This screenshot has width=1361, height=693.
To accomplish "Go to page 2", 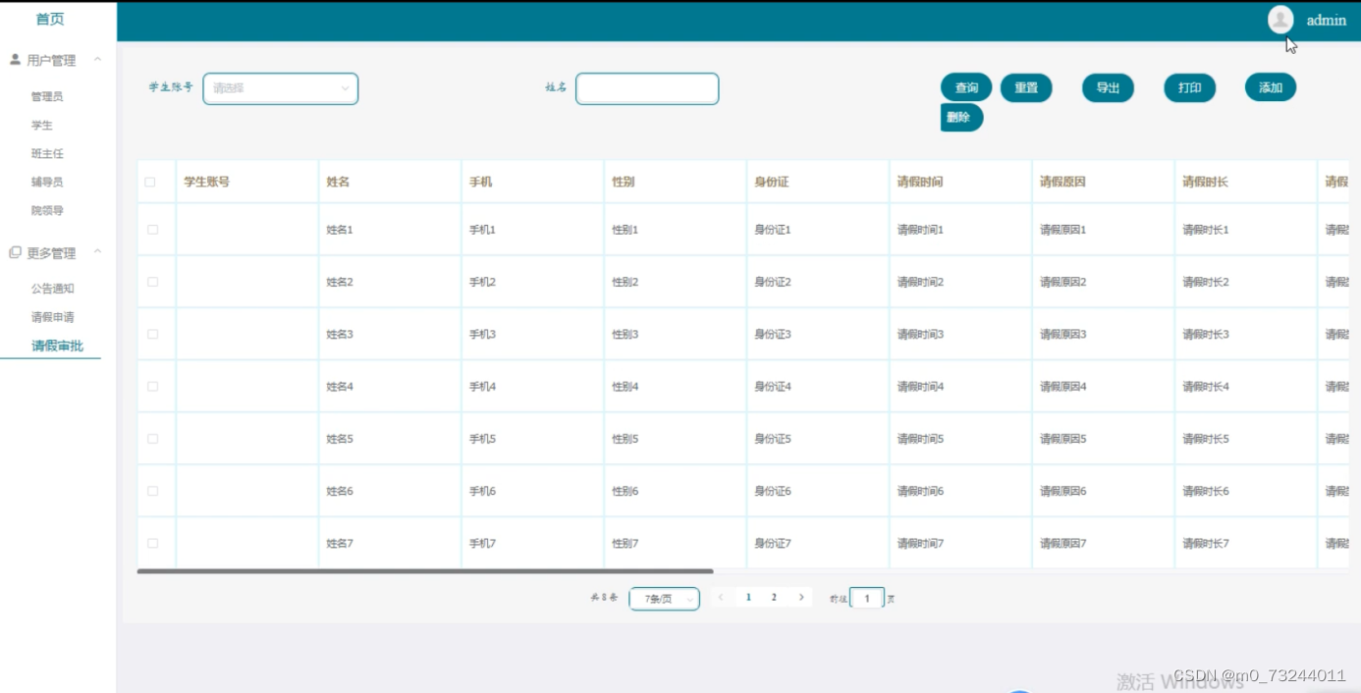I will 774,597.
